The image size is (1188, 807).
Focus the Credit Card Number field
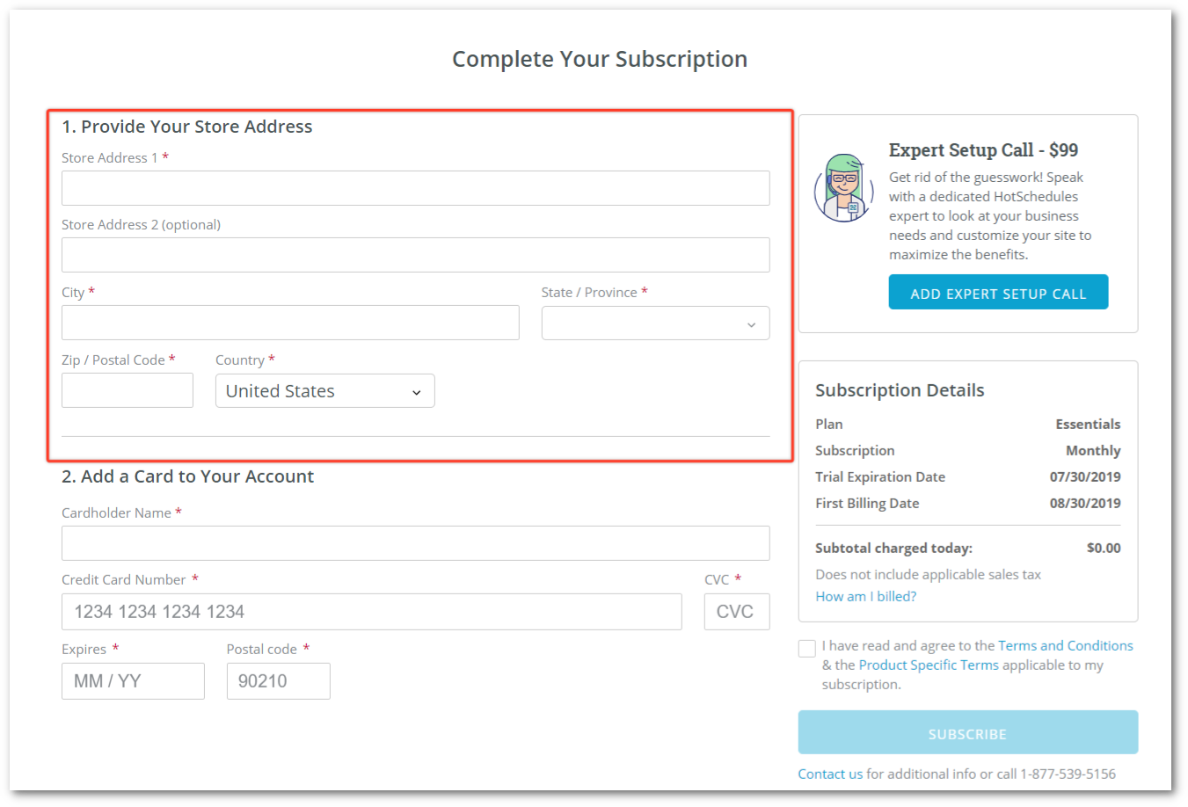(371, 612)
